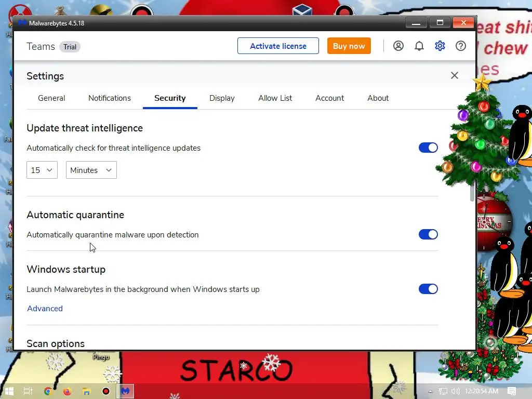Open Windows Start menu
Image resolution: width=532 pixels, height=399 pixels.
(9, 391)
